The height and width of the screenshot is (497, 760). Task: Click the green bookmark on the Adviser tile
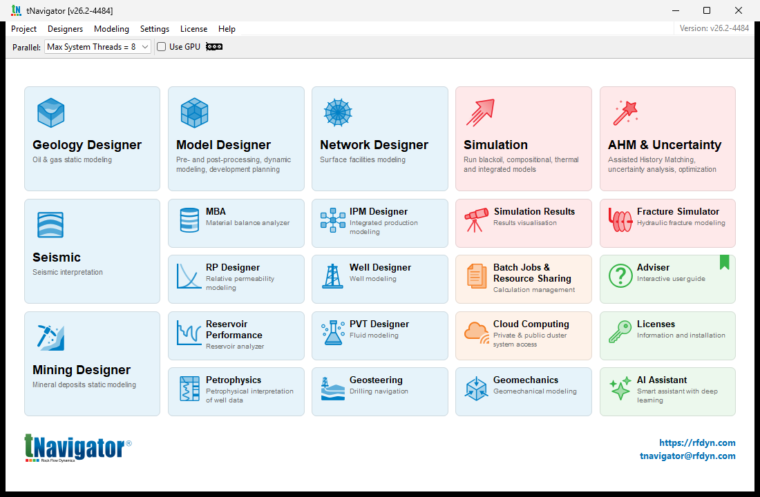coord(725,262)
